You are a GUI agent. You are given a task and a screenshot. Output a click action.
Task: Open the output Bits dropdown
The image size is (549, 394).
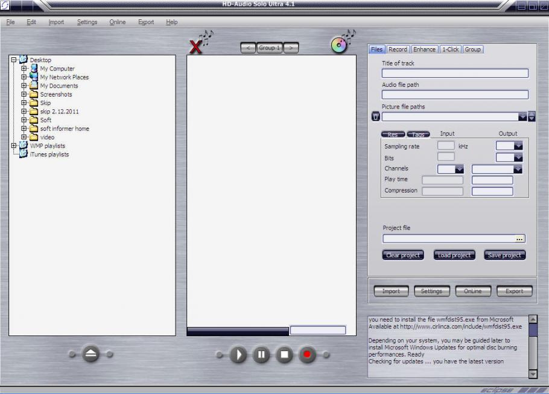[518, 157]
